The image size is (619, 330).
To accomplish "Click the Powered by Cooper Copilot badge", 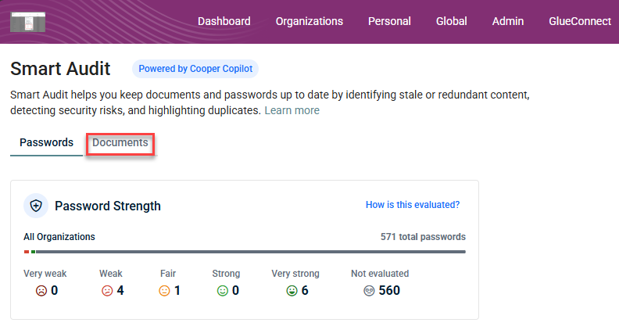I will click(195, 69).
